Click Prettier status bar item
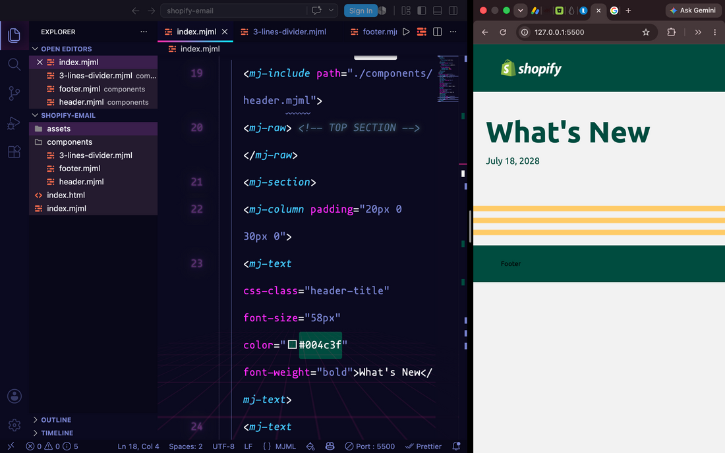The width and height of the screenshot is (725, 453). 424,446
